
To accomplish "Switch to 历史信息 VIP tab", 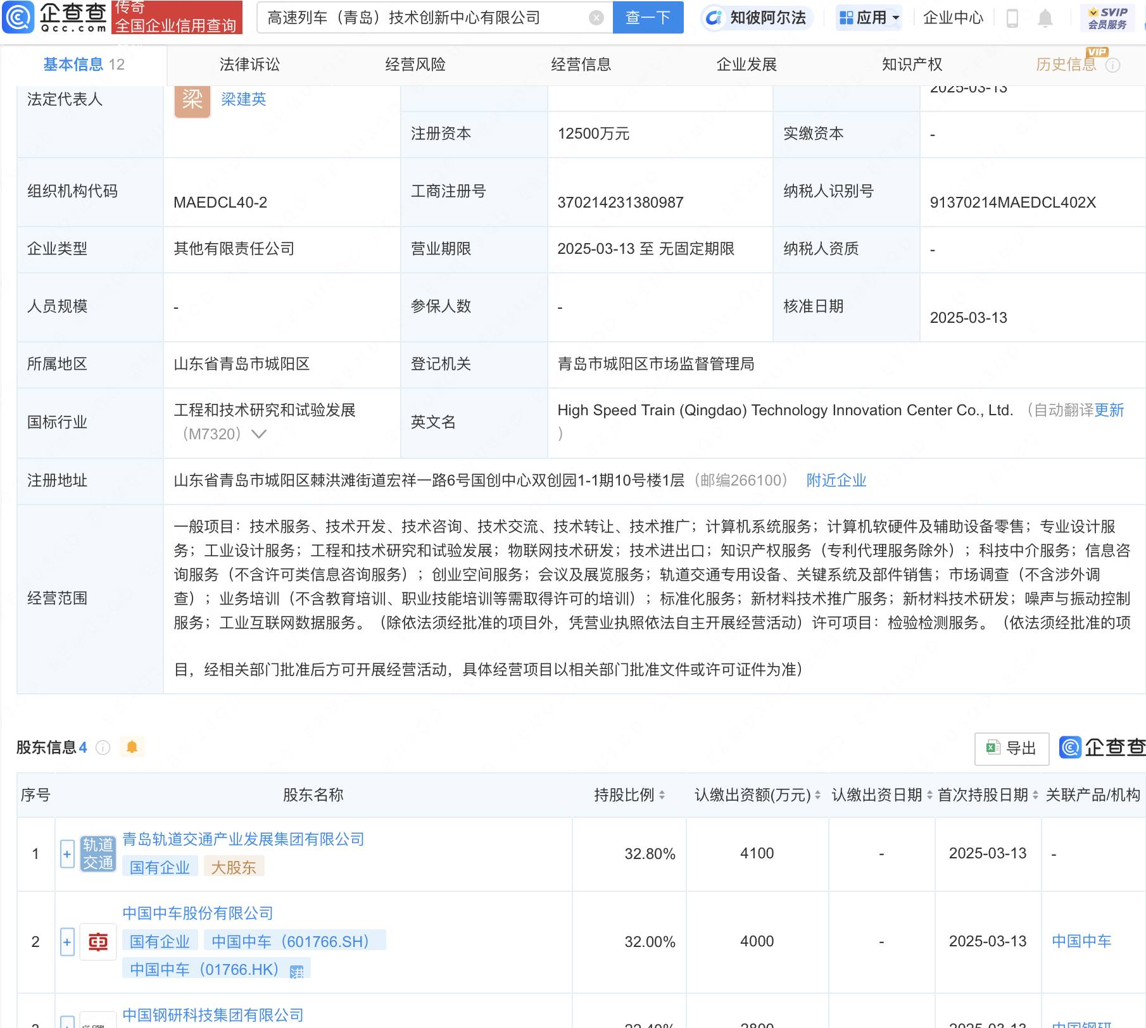I will (1066, 65).
